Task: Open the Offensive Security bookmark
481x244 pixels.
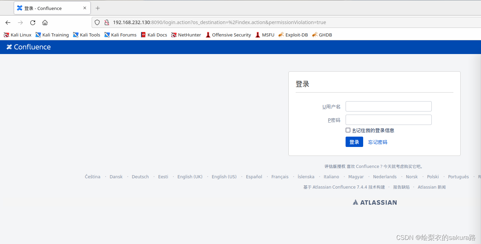Action: coord(228,35)
